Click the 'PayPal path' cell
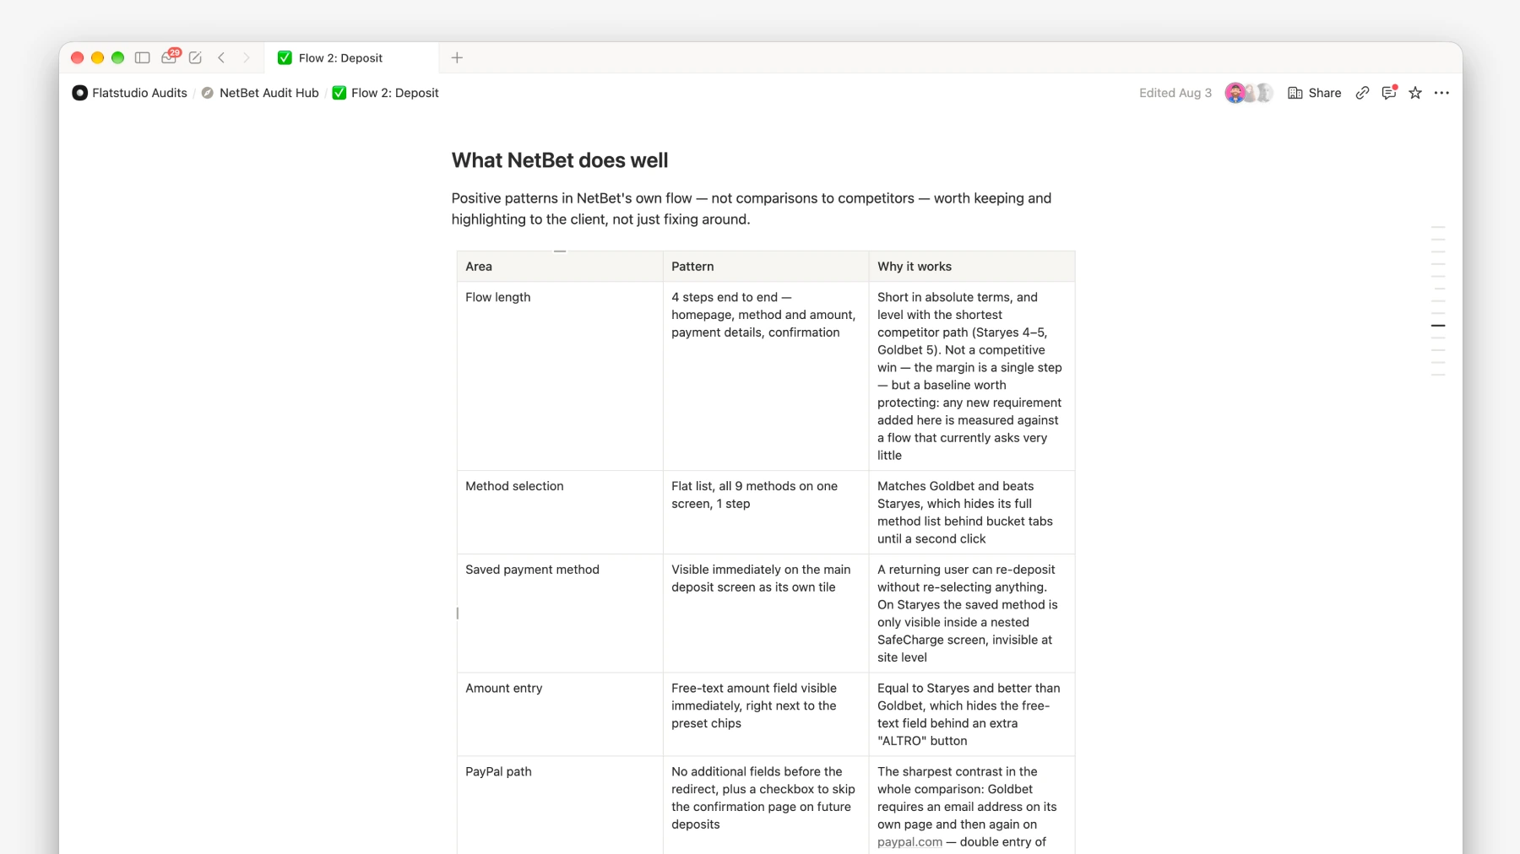This screenshot has width=1520, height=854. pyautogui.click(x=560, y=806)
